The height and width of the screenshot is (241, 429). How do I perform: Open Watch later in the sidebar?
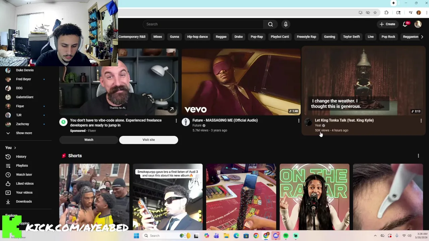[24, 175]
